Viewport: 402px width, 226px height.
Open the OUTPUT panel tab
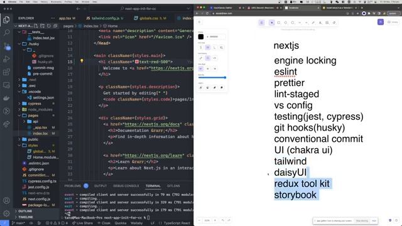[100, 186]
